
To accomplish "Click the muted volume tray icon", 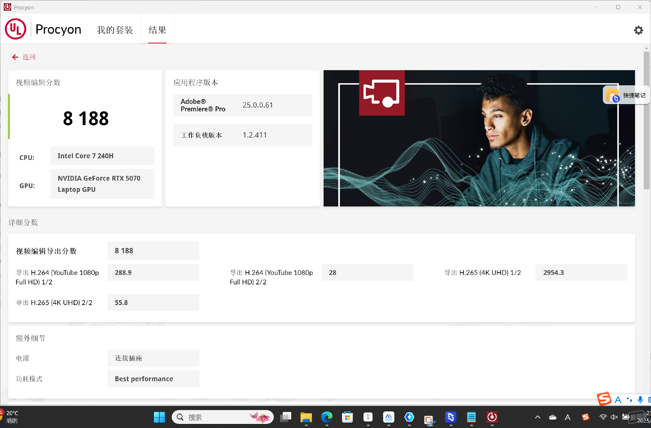I will [x=614, y=417].
